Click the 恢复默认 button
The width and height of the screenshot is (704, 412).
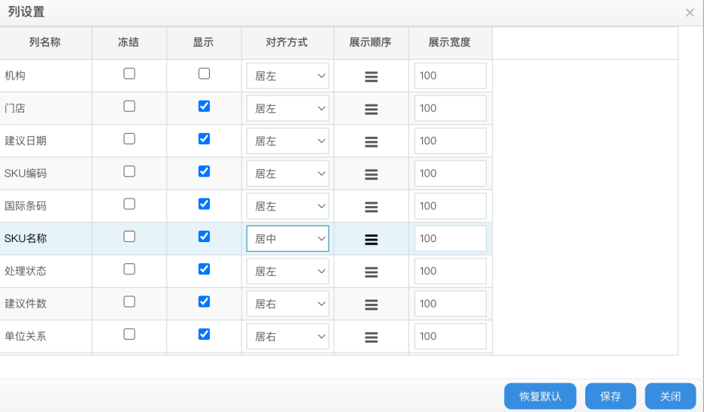pyautogui.click(x=540, y=396)
